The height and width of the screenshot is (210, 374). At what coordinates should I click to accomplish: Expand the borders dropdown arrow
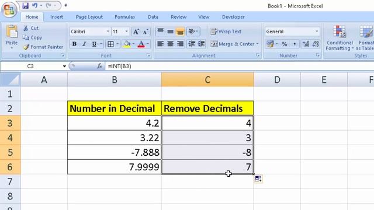tap(117, 44)
